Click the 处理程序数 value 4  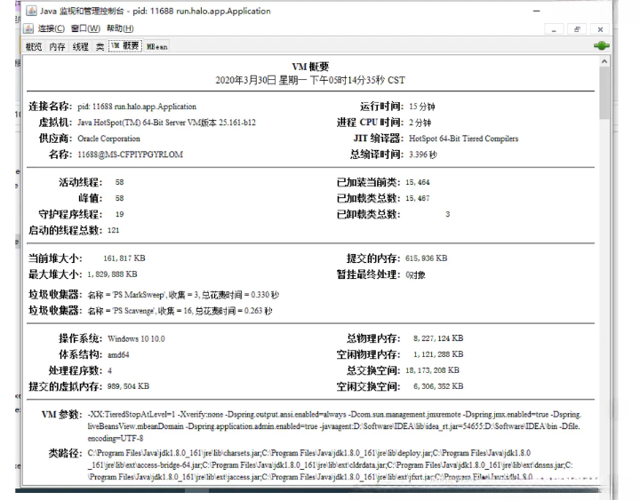(x=109, y=370)
